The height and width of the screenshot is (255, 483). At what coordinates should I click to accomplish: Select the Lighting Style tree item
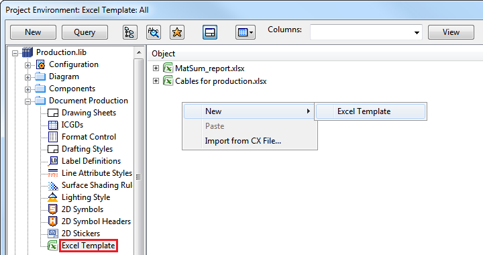(86, 197)
